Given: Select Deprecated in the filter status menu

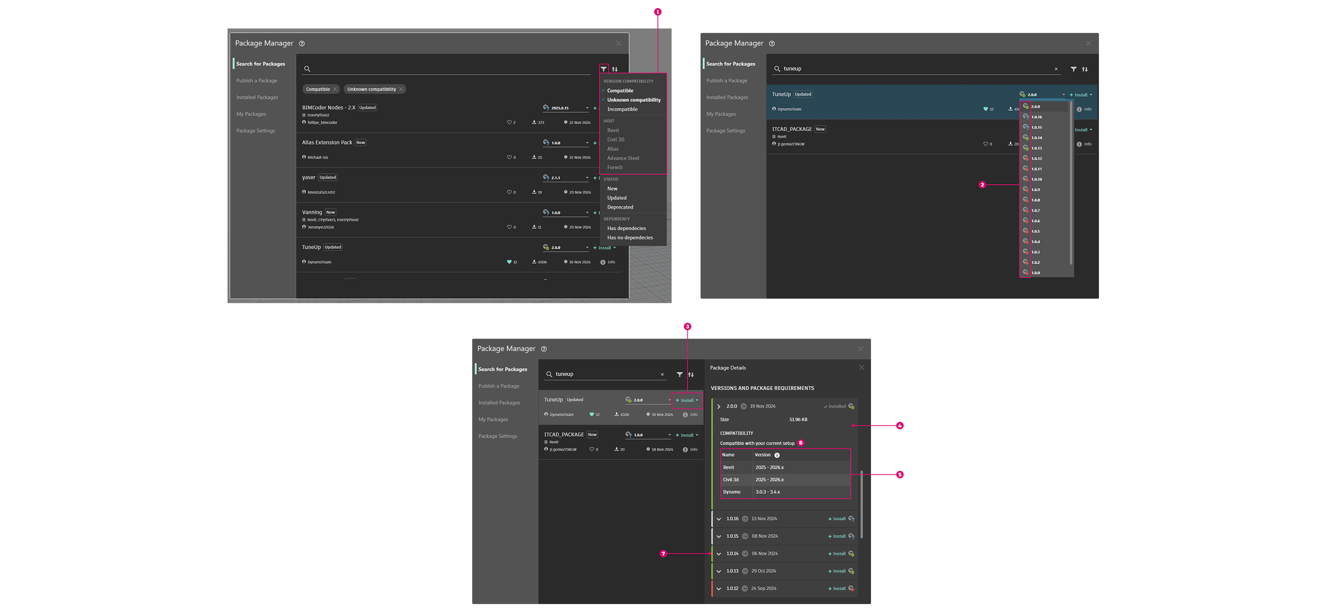Looking at the screenshot, I should pos(620,207).
